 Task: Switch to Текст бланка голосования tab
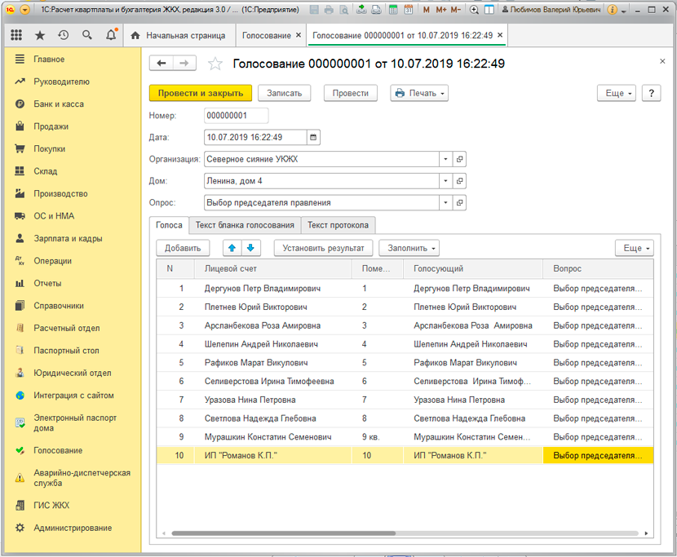245,225
